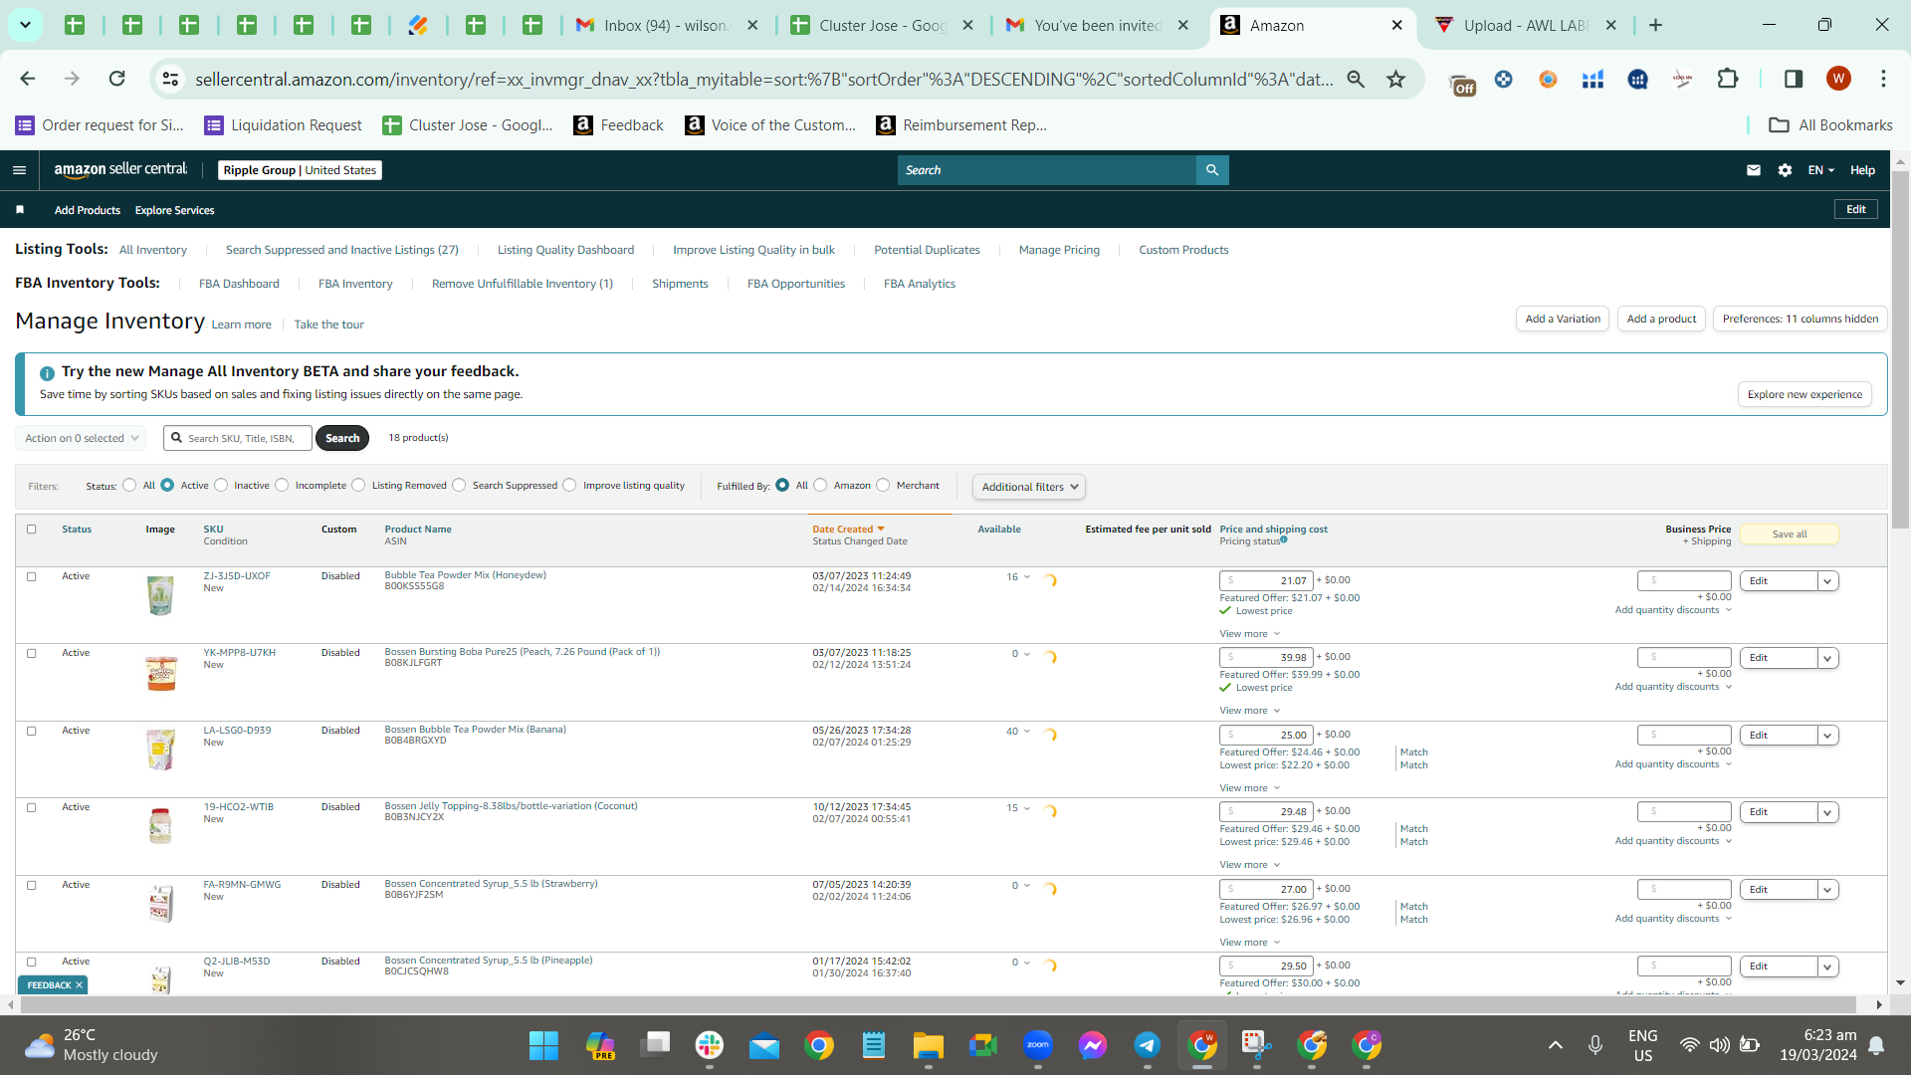Image resolution: width=1911 pixels, height=1075 pixels.
Task: Open the new tab plus button
Action: (x=1656, y=25)
